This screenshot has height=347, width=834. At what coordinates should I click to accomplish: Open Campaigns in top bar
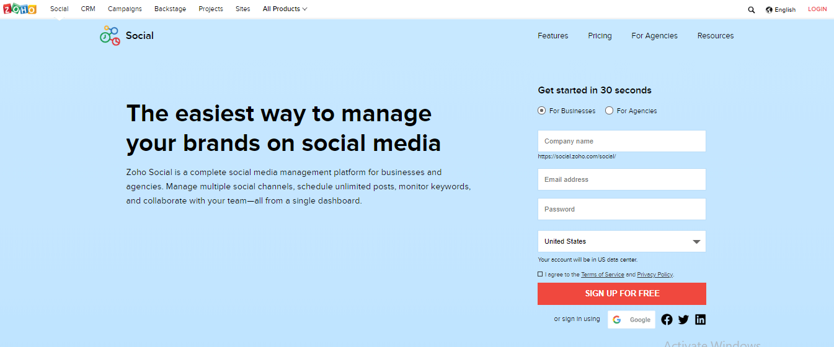point(125,9)
